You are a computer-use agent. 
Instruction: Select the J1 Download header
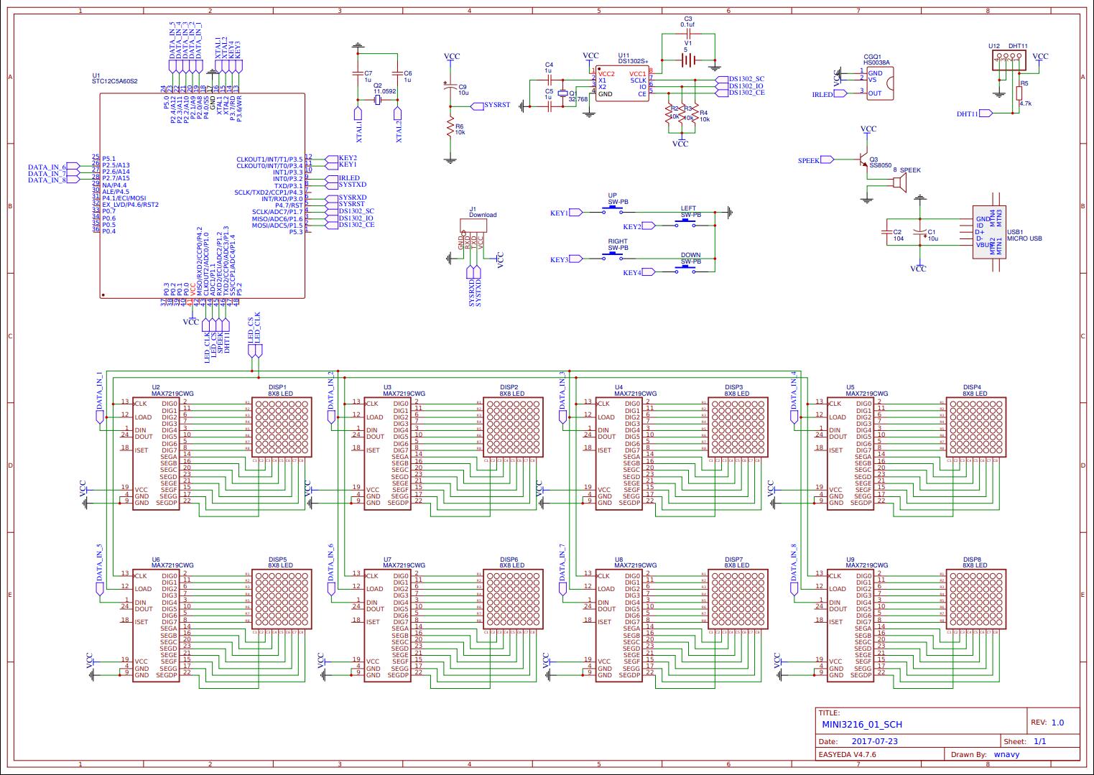473,226
